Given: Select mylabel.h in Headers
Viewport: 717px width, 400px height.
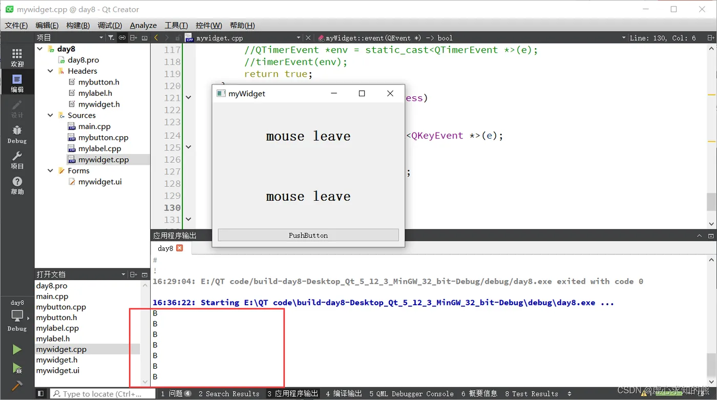Looking at the screenshot, I should (95, 93).
